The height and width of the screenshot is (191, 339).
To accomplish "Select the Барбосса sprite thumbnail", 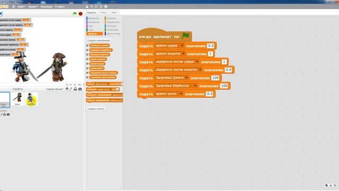I will click(31, 99).
